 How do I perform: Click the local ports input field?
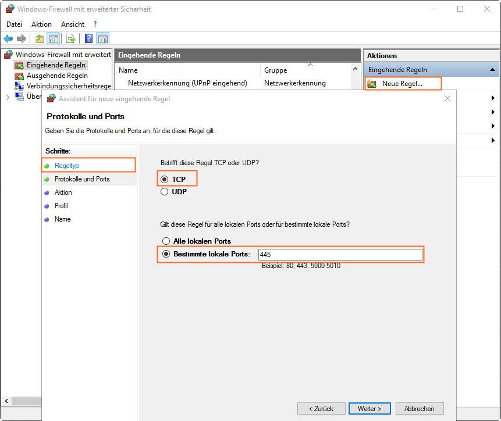click(339, 255)
